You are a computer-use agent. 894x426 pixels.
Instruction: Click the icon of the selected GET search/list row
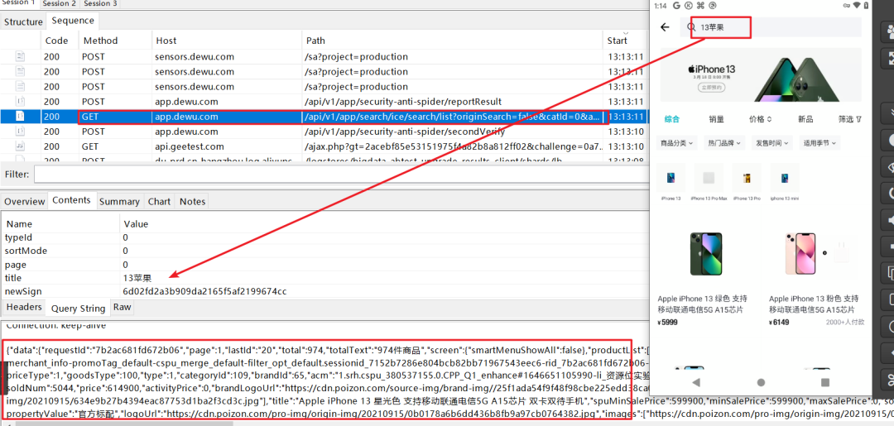20,116
